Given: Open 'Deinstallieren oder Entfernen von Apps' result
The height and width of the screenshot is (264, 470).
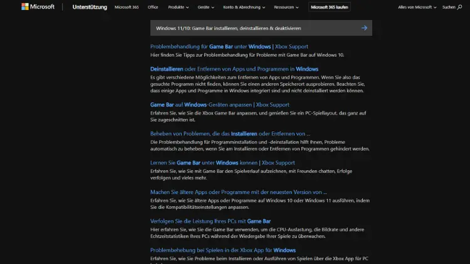Looking at the screenshot, I should (234, 69).
